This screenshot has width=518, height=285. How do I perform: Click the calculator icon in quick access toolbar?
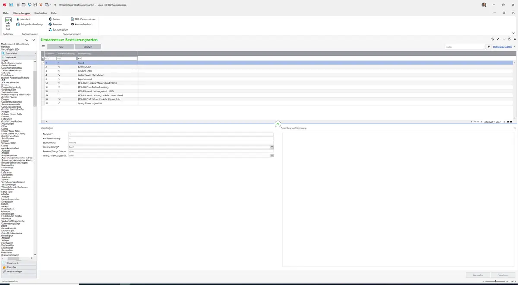18,5
